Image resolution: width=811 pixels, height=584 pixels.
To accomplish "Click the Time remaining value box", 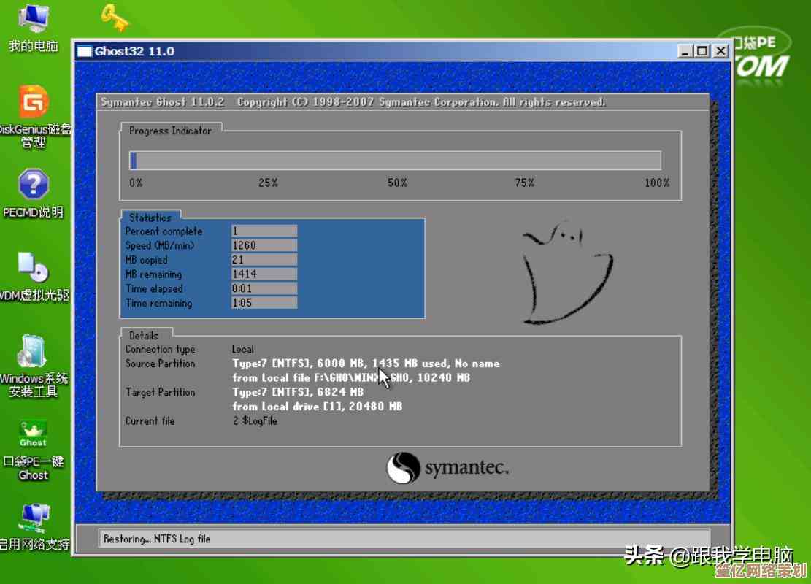I will (x=264, y=303).
